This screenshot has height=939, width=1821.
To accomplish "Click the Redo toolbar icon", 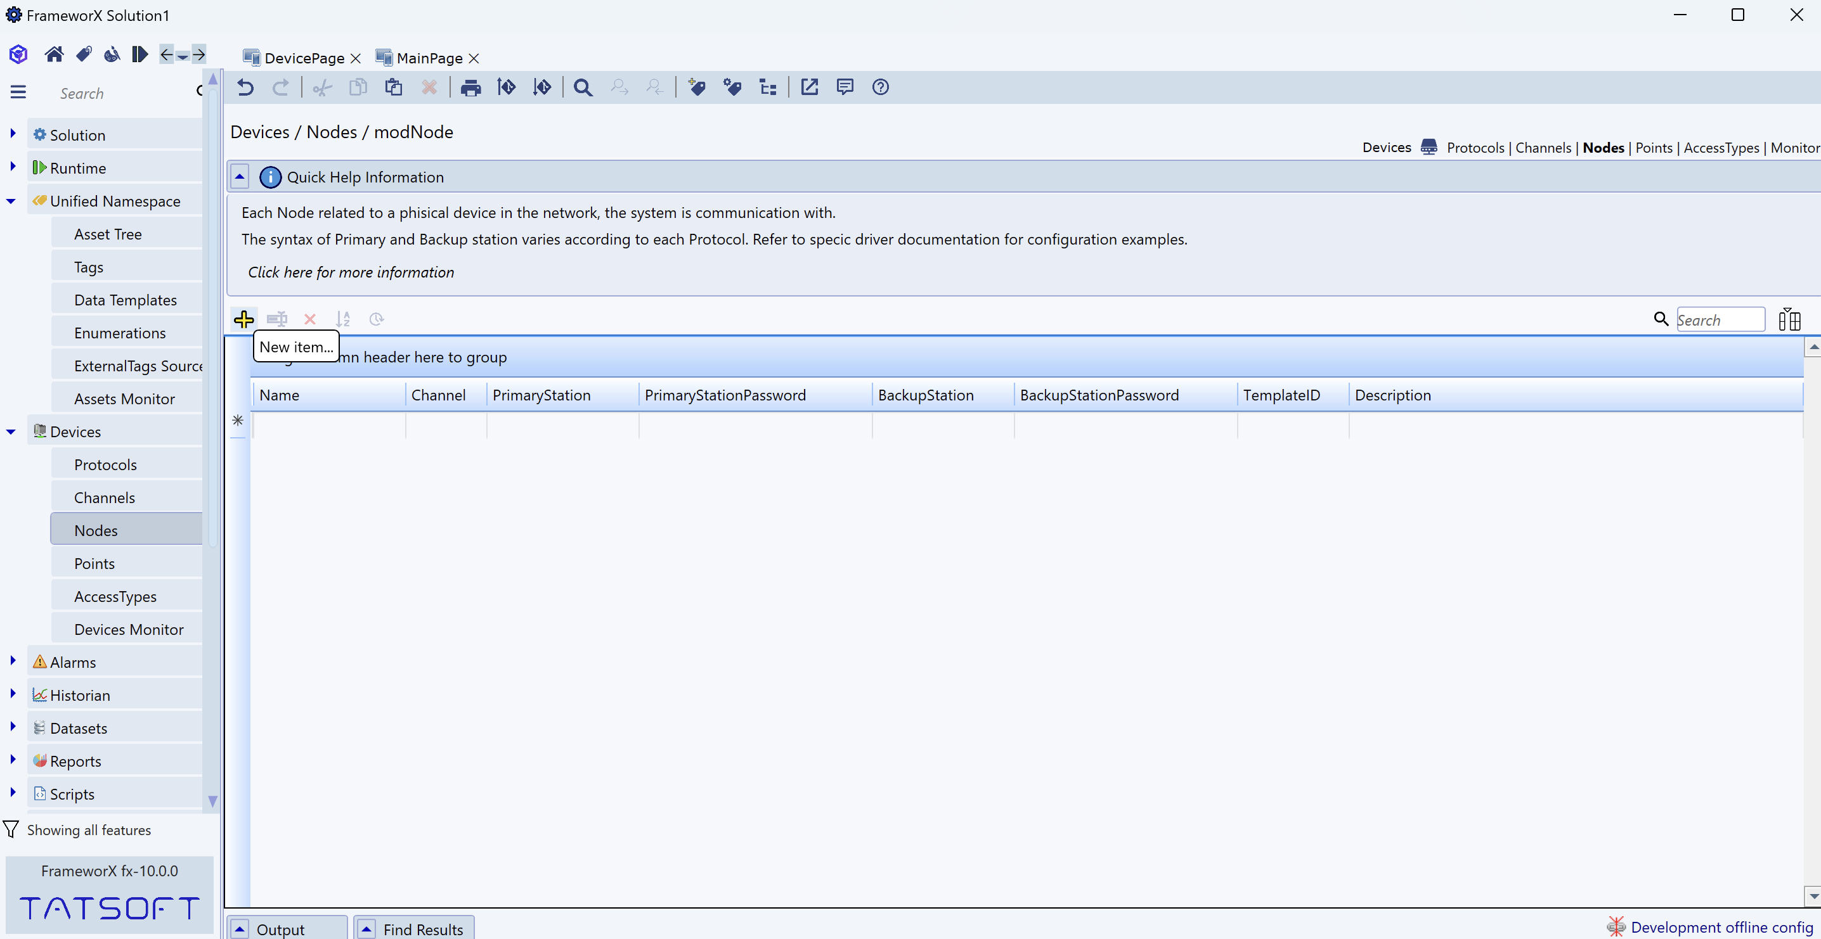I will click(x=281, y=87).
